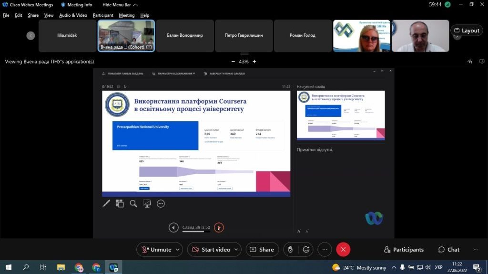Open the more options ellipsis button
Image resolution: width=488 pixels, height=274 pixels.
click(x=324, y=249)
